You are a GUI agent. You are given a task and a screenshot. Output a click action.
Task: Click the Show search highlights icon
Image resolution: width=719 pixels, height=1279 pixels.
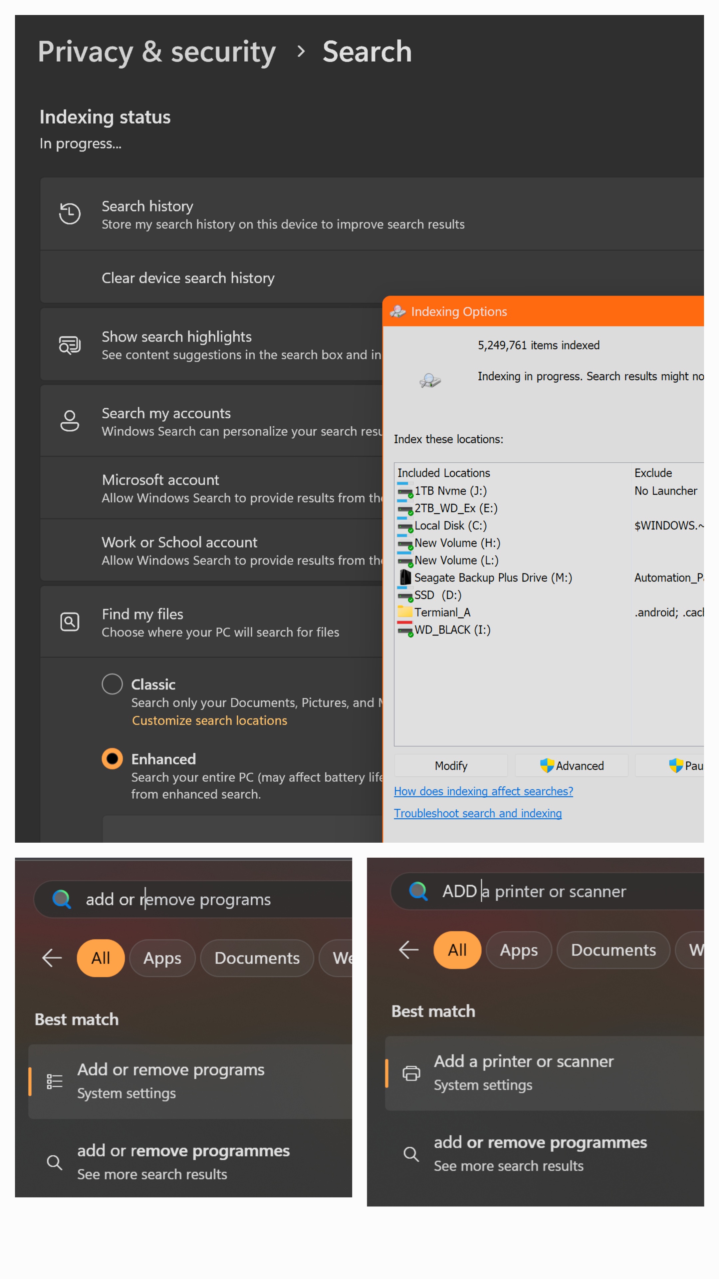click(x=70, y=345)
